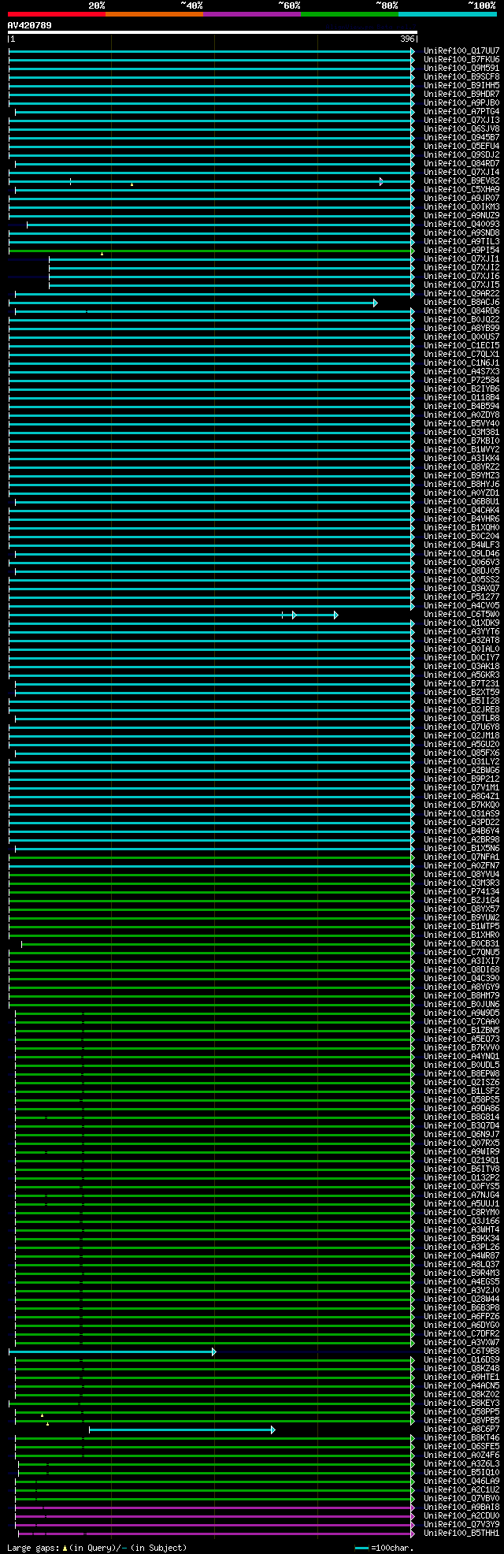Select the UniRef100_Q7XJI1 label

(461, 258)
